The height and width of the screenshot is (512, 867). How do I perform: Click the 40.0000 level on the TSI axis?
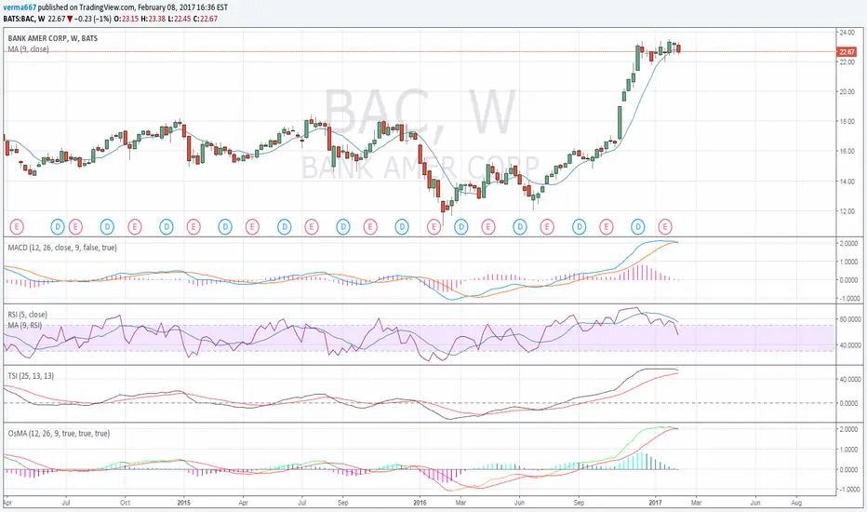point(848,380)
